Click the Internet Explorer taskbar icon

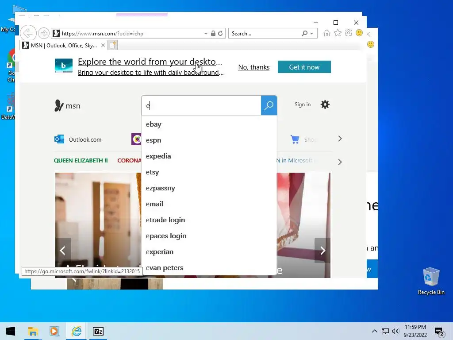coord(76,331)
